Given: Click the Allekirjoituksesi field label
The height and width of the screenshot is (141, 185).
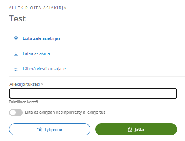Looking at the screenshot, I should [x=25, y=84].
